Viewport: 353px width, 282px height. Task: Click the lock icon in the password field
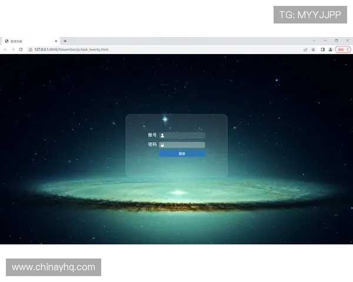[162, 145]
